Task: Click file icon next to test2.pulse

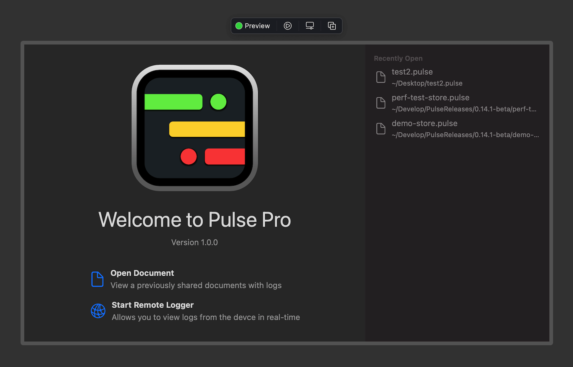Action: point(381,77)
